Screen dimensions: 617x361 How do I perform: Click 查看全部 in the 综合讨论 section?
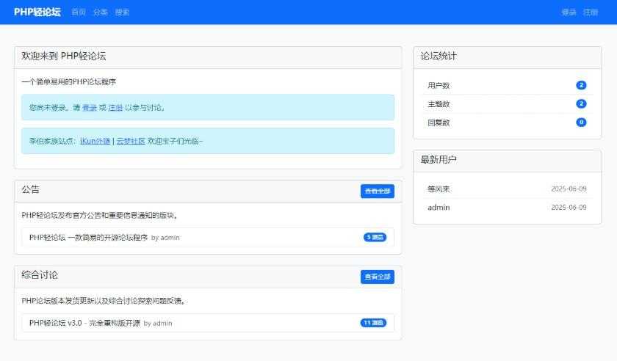coord(377,277)
